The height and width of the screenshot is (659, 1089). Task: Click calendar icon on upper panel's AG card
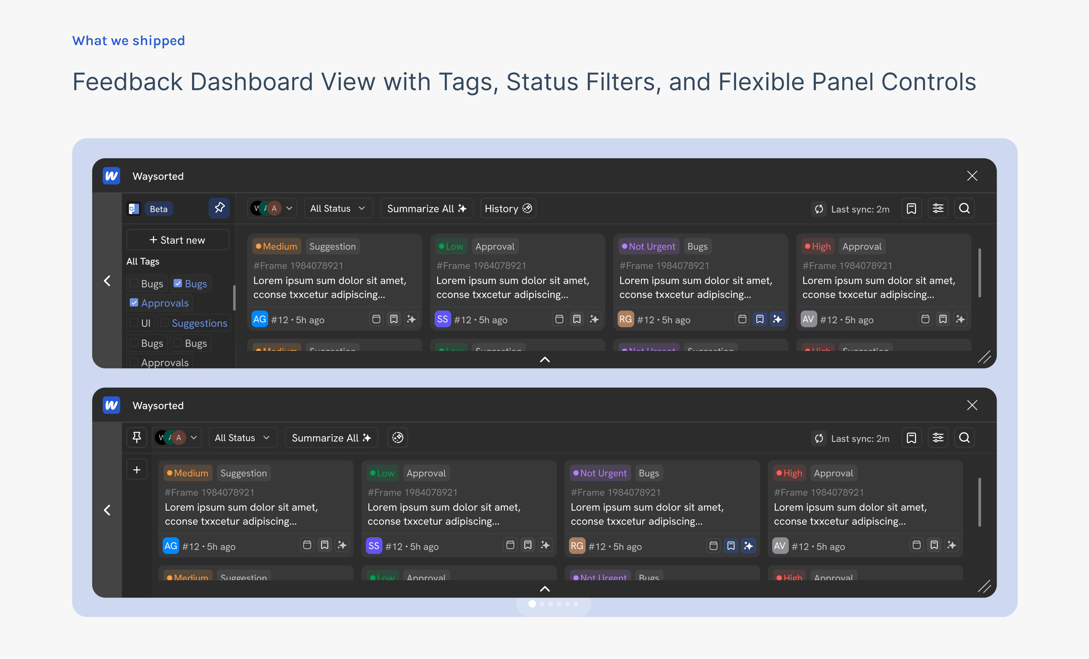pos(376,319)
